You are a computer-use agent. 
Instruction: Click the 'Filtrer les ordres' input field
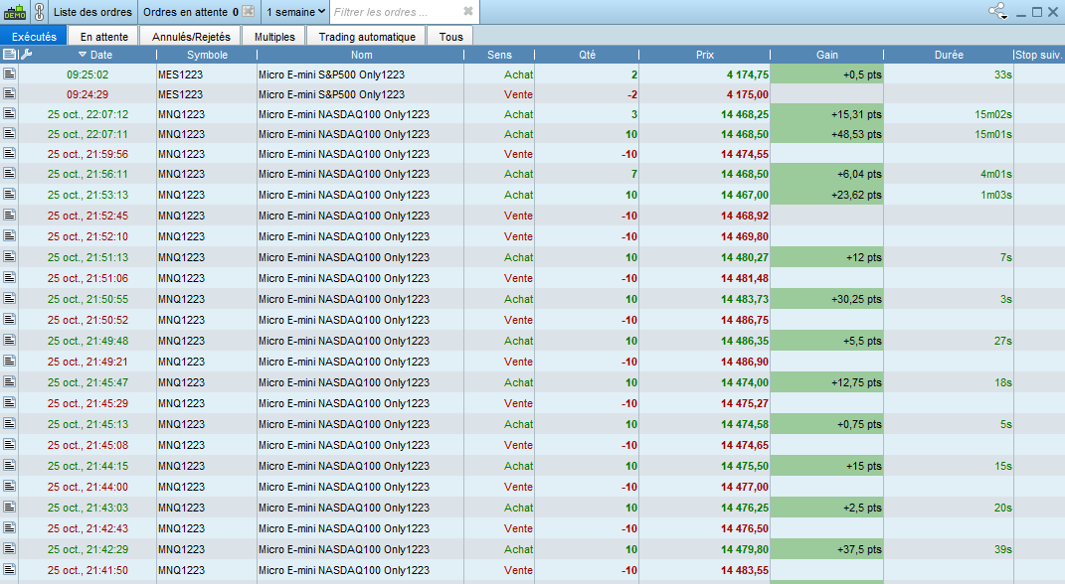(395, 12)
